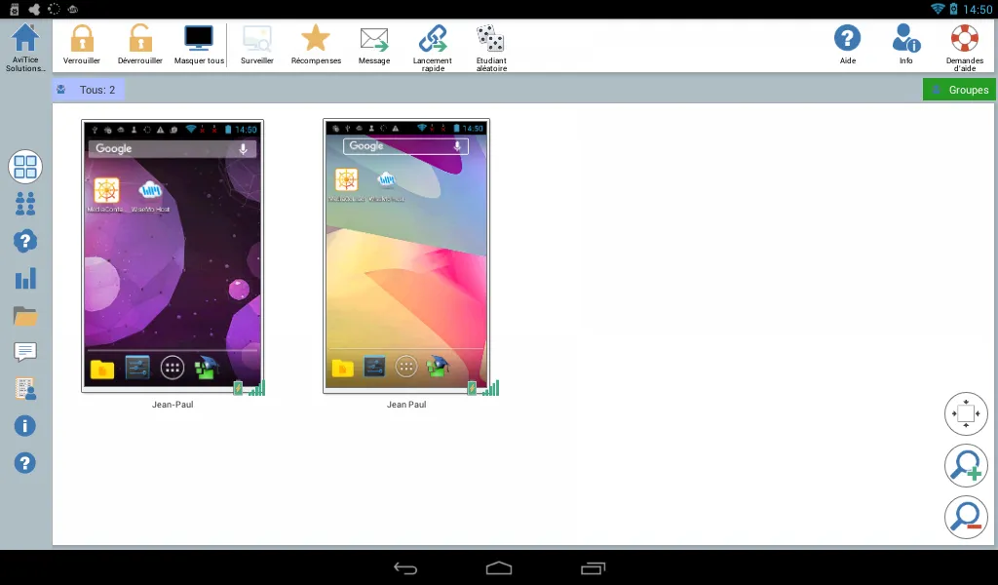Open Demandes d'aide lifebuoy icon
Screen dimensions: 998x585
click(964, 38)
